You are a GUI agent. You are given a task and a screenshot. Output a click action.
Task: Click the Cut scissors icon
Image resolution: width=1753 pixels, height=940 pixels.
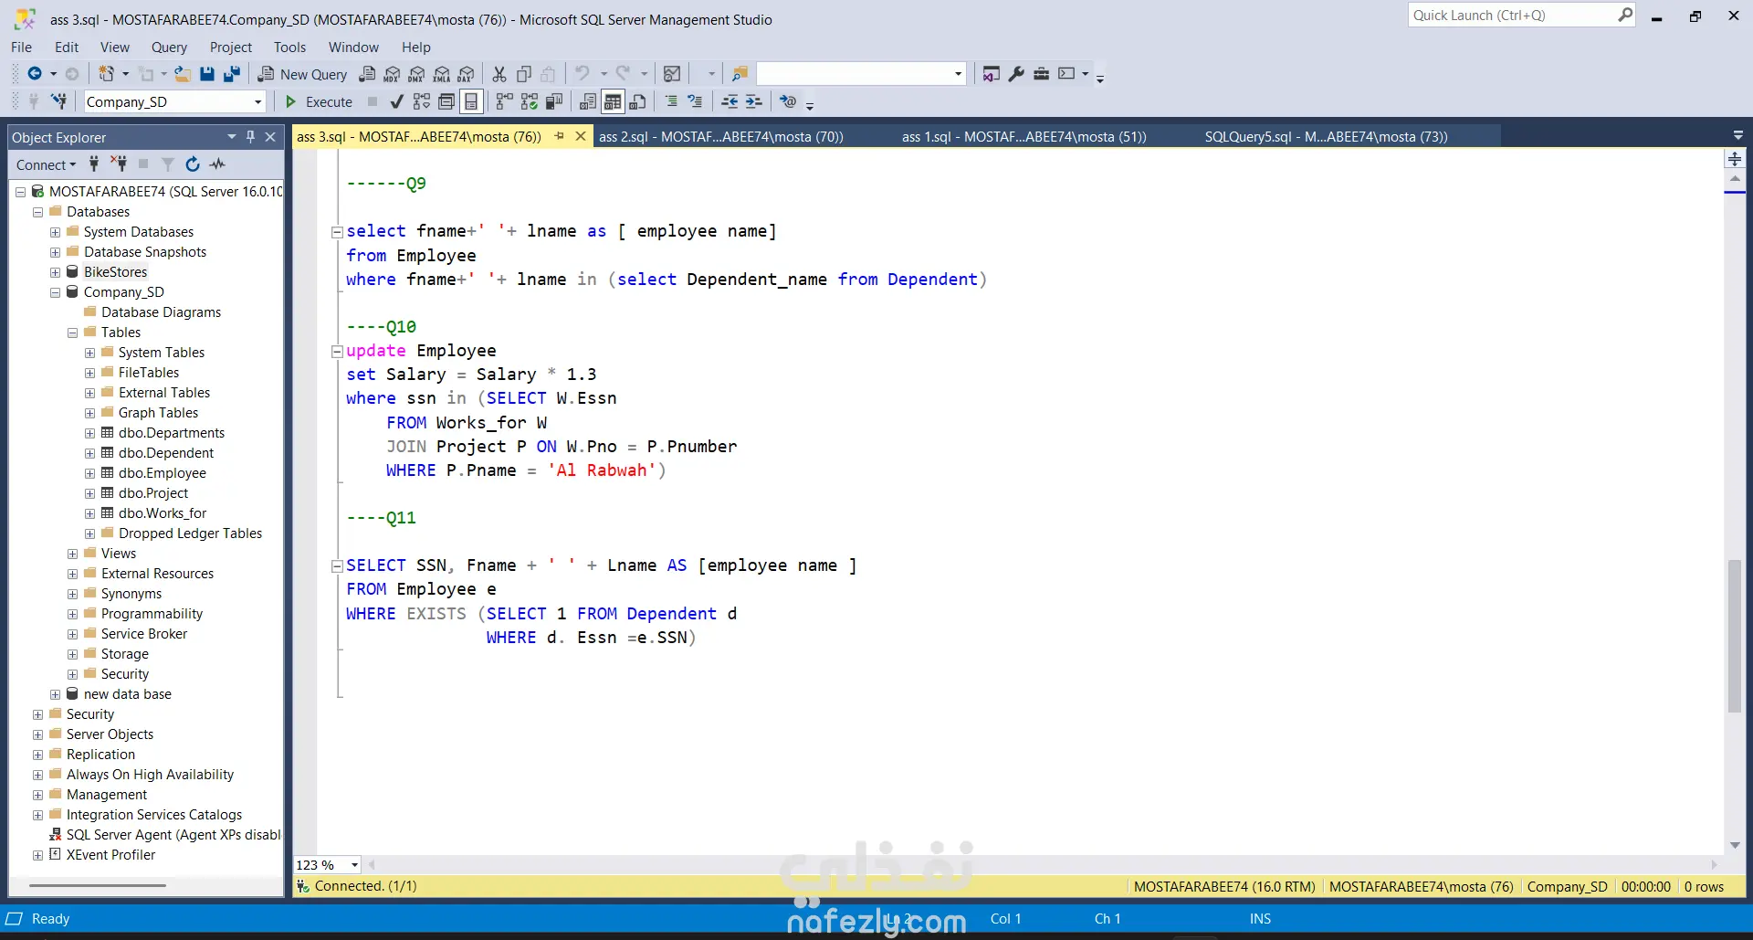coord(499,74)
